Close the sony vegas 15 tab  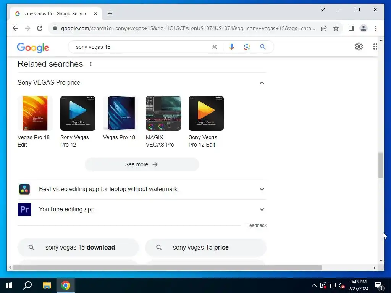click(x=95, y=14)
